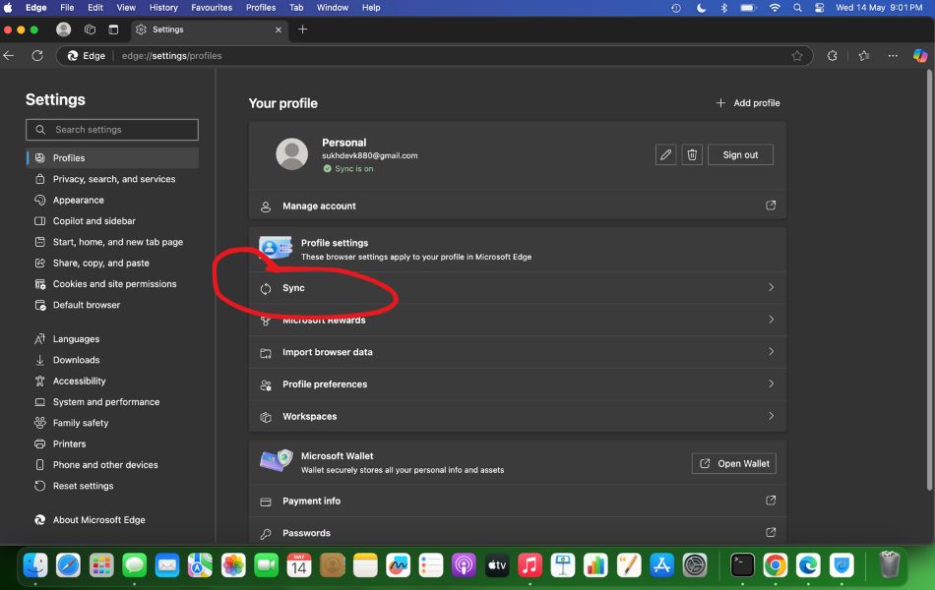Image resolution: width=935 pixels, height=590 pixels.
Task: Open the Favourites menu
Action: 212,8
